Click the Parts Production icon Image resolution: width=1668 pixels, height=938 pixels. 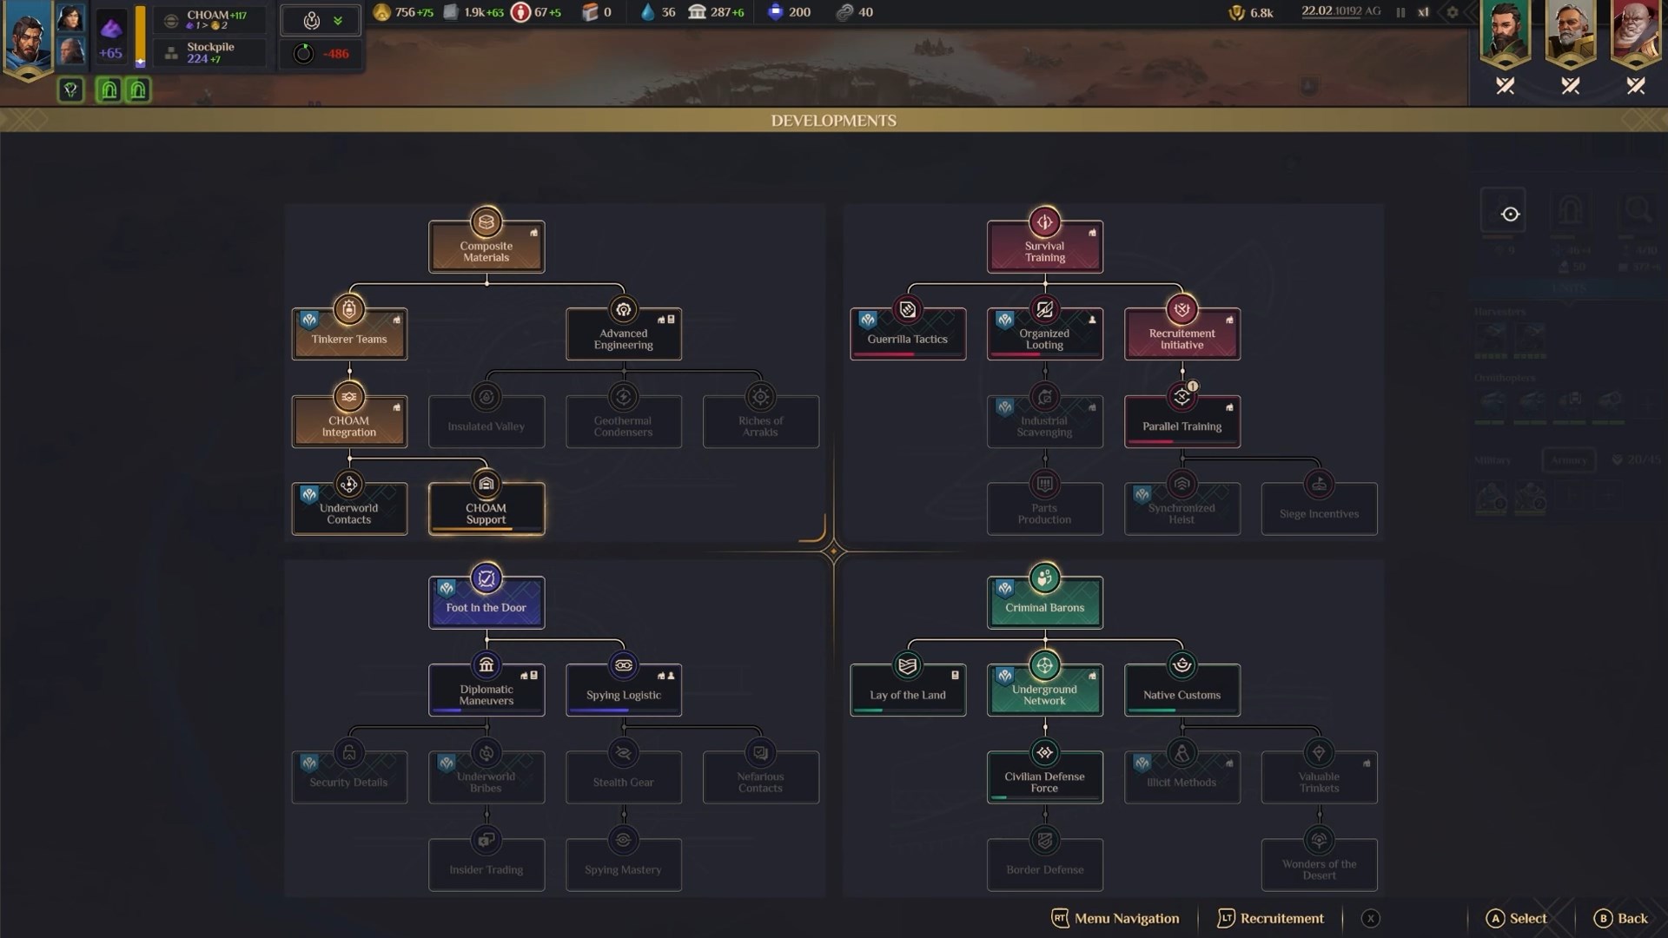point(1045,485)
